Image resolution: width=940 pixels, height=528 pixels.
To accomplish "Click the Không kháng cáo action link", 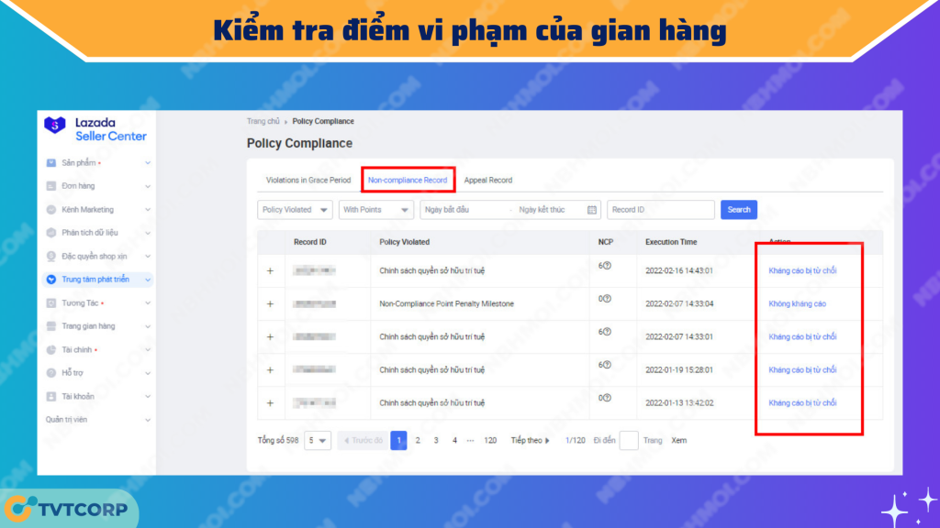I will coord(797,303).
